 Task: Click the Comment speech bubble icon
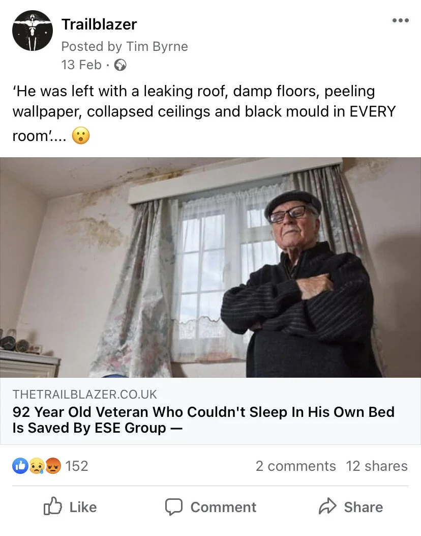click(174, 507)
